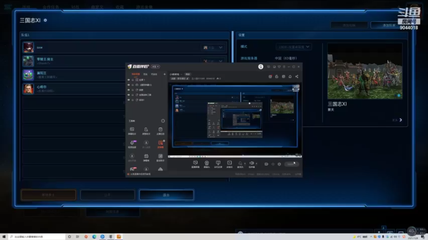Screen dimensions: 428x240
Task: Open the Windows Start menu
Action: tap(4, 237)
